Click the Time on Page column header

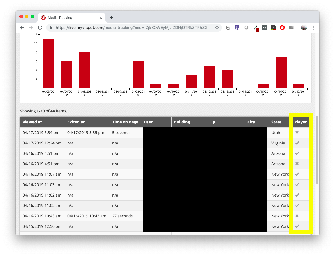click(125, 122)
